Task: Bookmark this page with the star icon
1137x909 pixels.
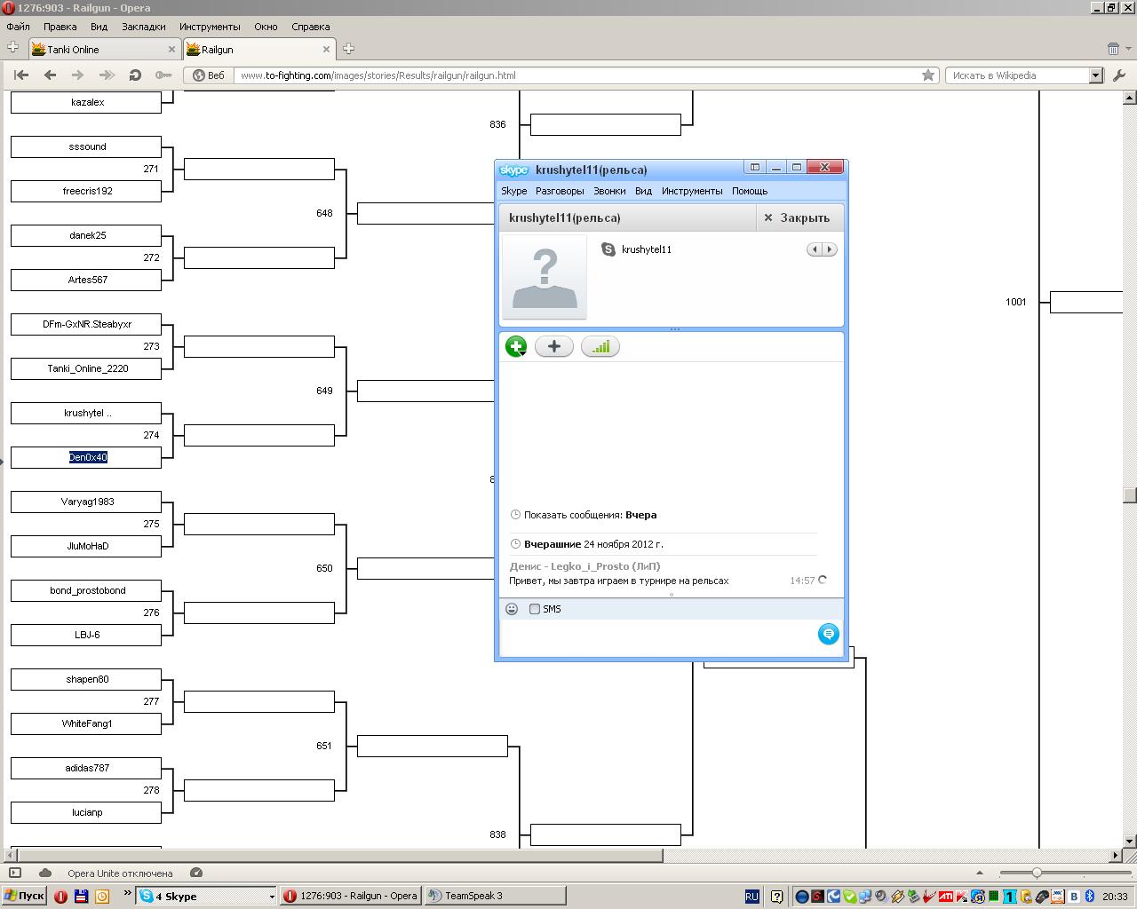Action: 928,75
